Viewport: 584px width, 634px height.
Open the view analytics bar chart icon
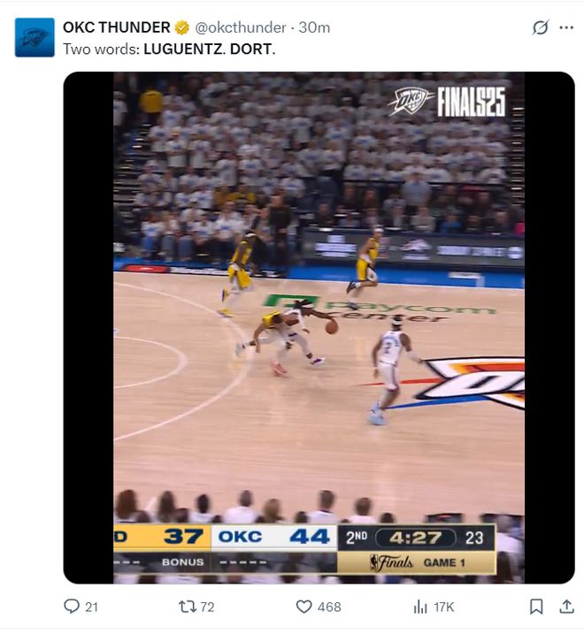point(420,607)
